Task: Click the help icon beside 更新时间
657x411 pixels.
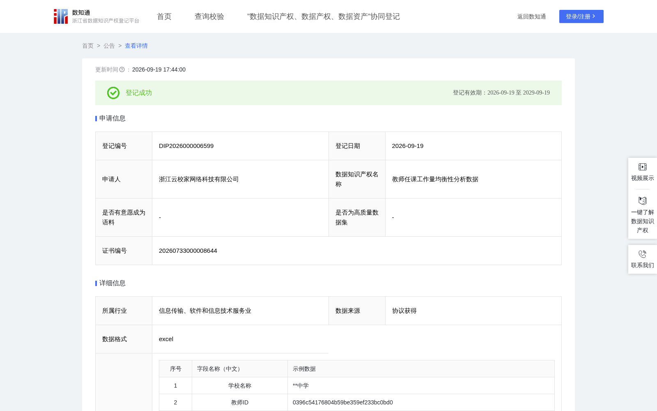Action: (x=122, y=70)
